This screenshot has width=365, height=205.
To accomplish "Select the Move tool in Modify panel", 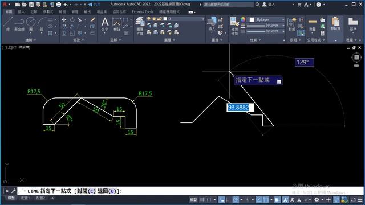I will [x=64, y=20].
